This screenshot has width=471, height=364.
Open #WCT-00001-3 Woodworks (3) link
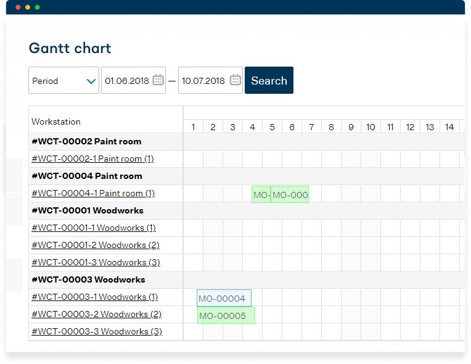pos(96,262)
